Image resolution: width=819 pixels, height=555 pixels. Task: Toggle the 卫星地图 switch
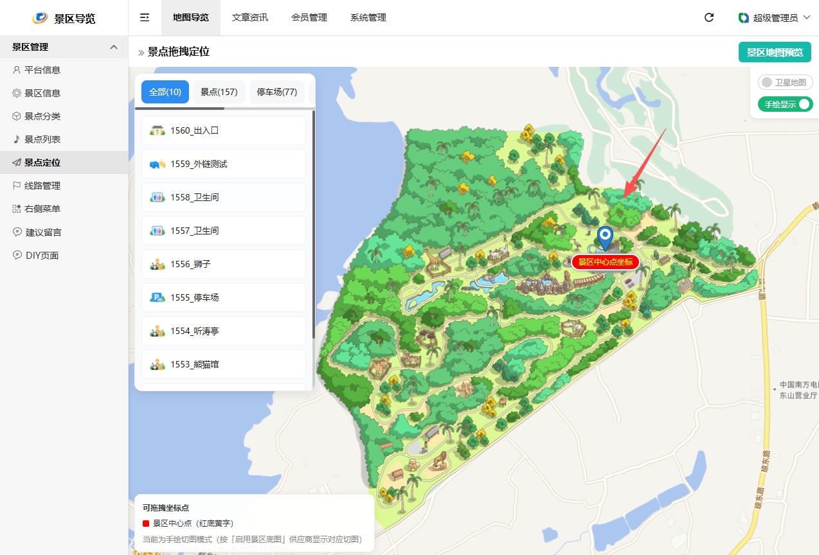785,82
